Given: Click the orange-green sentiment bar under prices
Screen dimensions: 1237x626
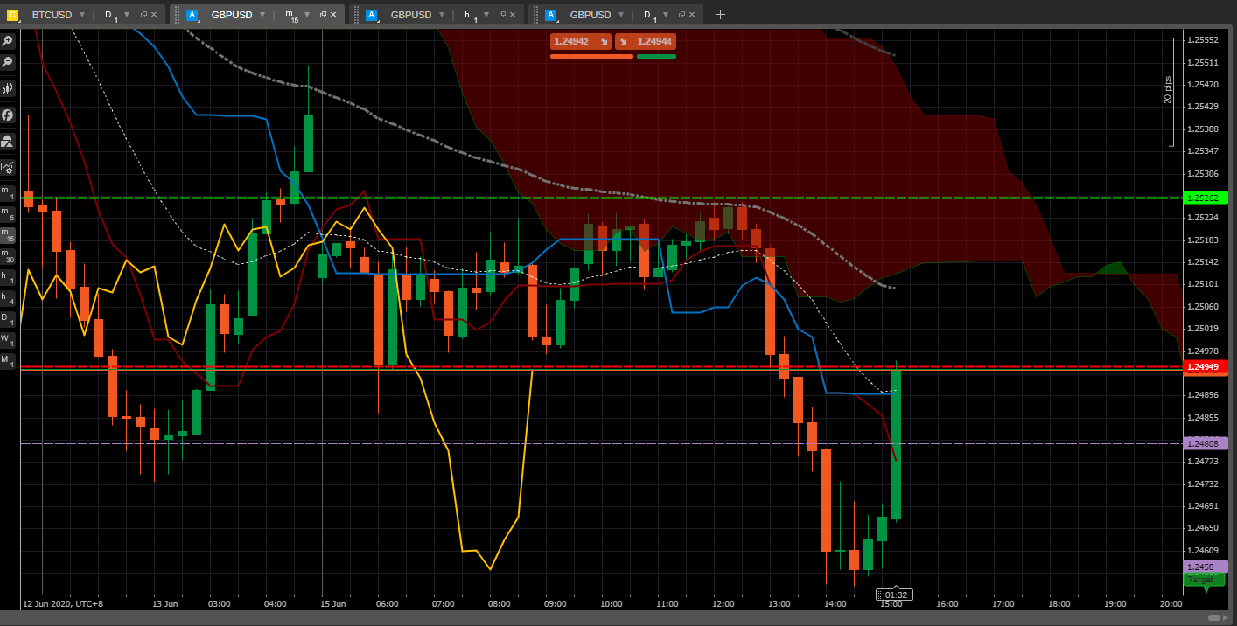Looking at the screenshot, I should click(x=612, y=57).
